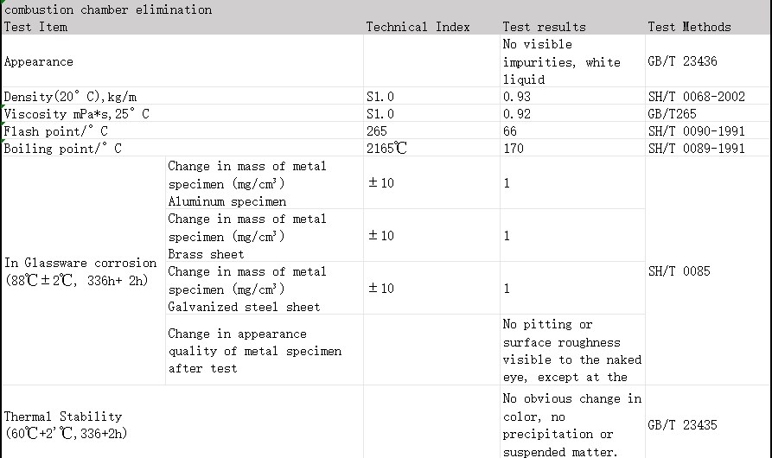
Task: Select the 'Test Methods' header cell
Action: [689, 27]
